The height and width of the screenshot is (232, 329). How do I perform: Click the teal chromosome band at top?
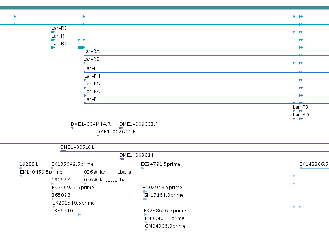click(165, 8)
